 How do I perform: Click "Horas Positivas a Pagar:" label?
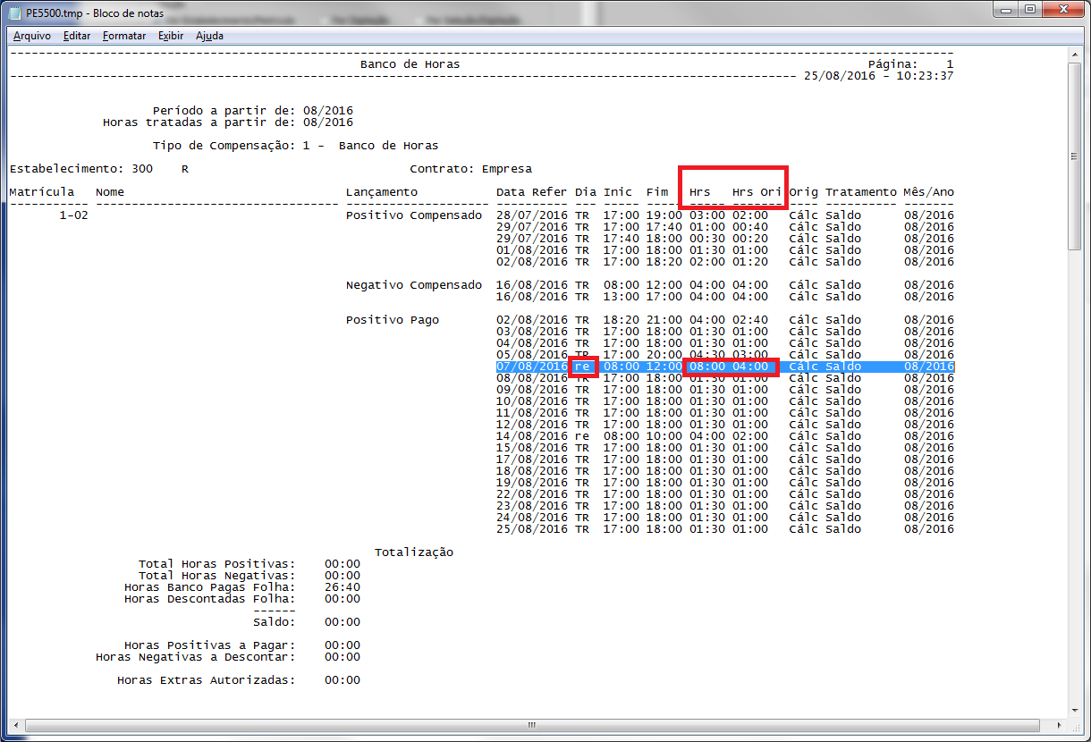click(209, 645)
